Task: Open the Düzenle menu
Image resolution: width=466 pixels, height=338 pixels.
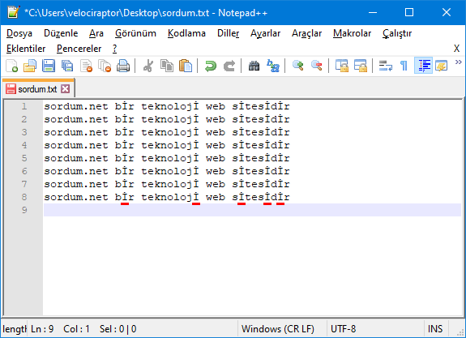Action: [61, 33]
